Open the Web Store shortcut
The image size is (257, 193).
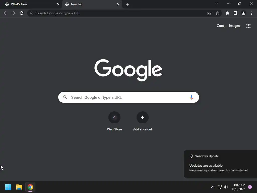tap(114, 121)
